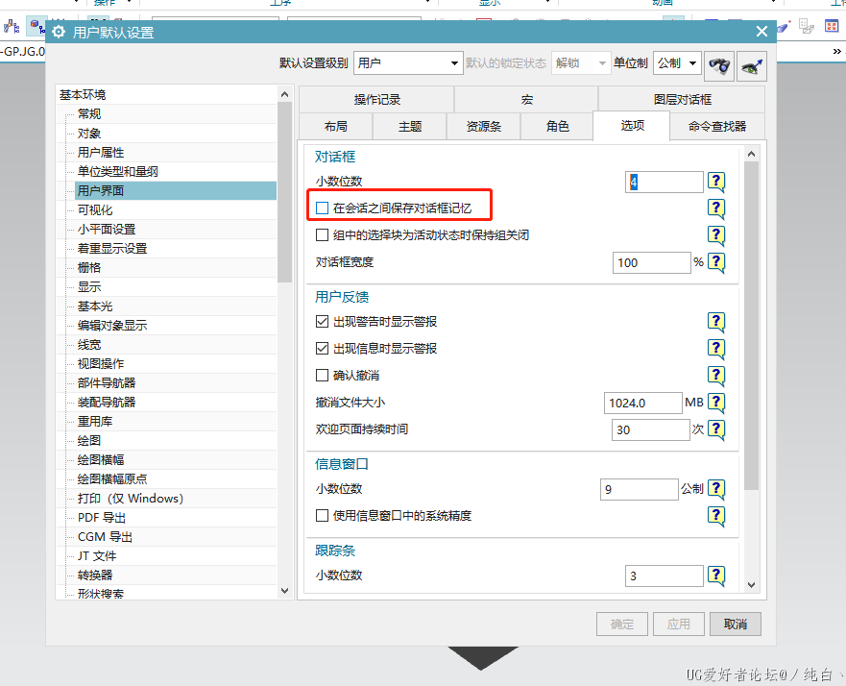Enable 在会话之间保存对话框记忆 checkbox
The width and height of the screenshot is (846, 686).
pyautogui.click(x=322, y=208)
